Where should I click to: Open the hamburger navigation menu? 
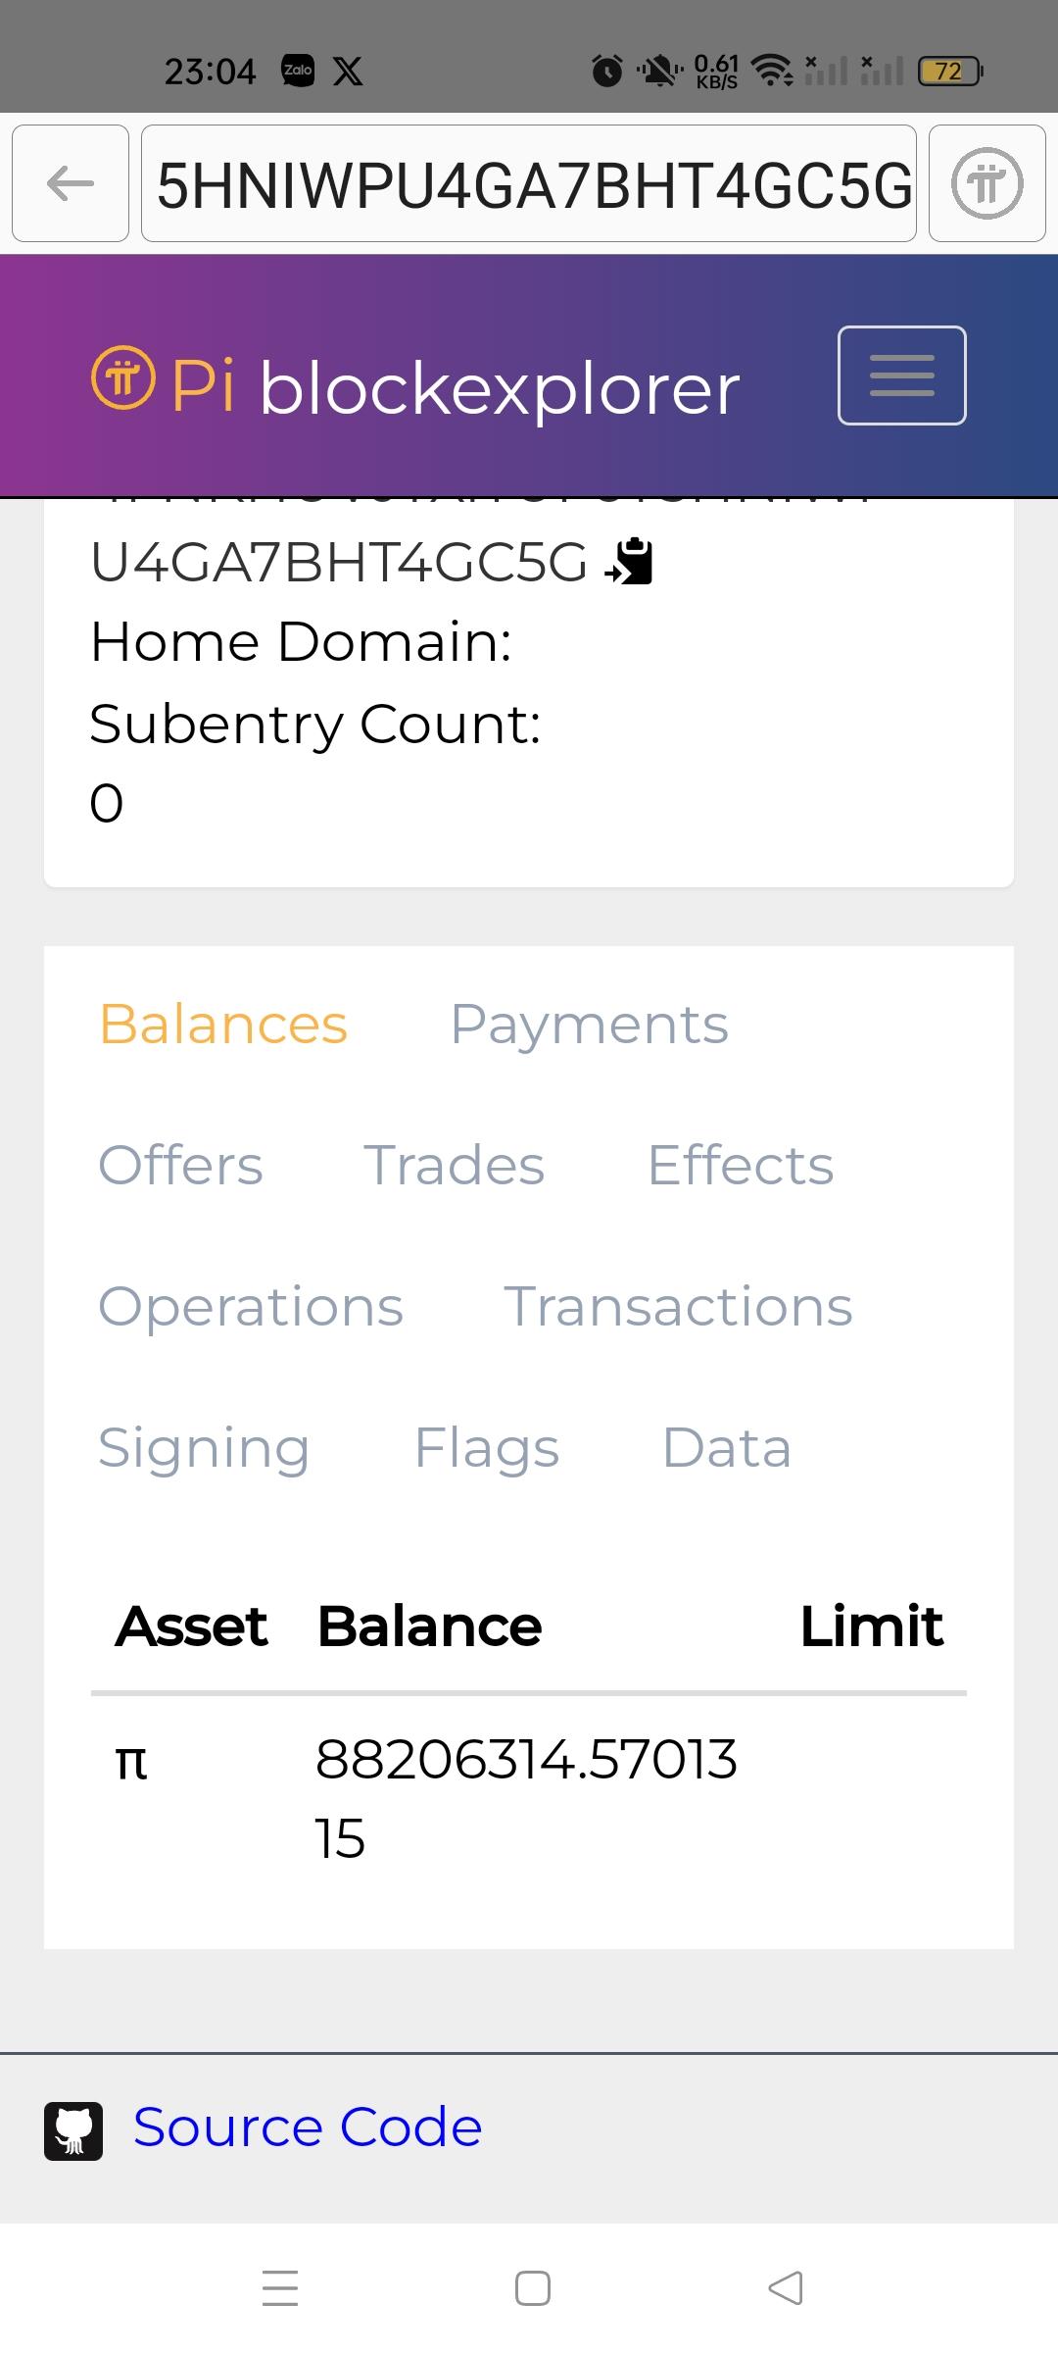[901, 375]
